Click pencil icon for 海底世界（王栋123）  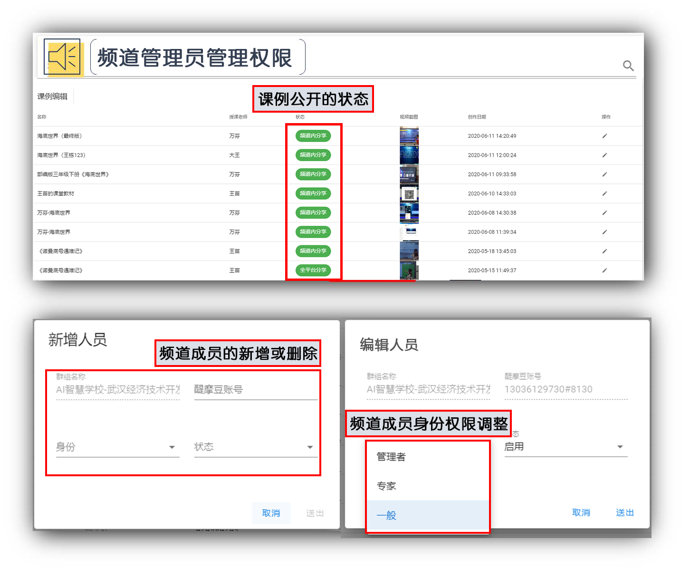[604, 155]
